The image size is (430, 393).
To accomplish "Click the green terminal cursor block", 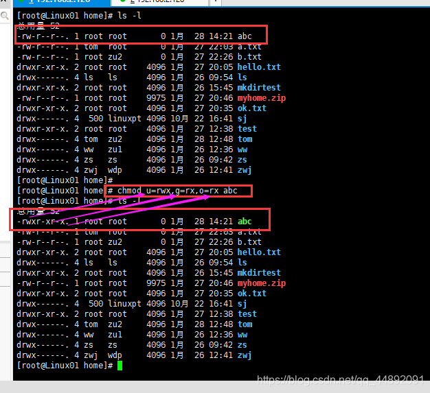I will click(x=120, y=366).
